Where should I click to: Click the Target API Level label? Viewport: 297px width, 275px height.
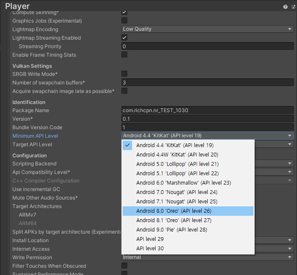point(32,145)
